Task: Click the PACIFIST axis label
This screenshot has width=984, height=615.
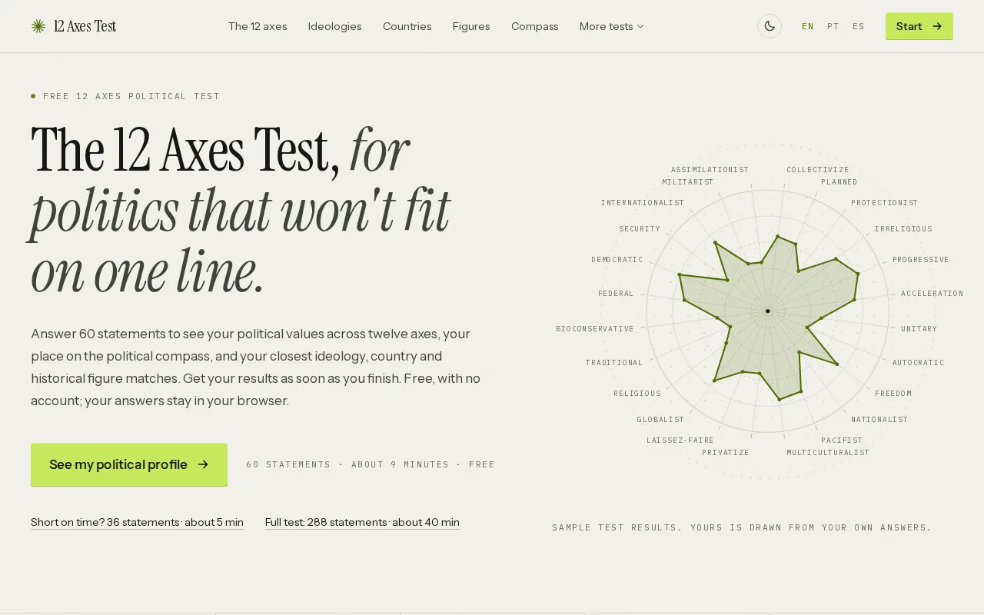Action: pos(842,440)
